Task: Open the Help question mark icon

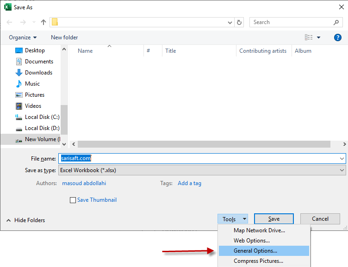Action: (337, 37)
